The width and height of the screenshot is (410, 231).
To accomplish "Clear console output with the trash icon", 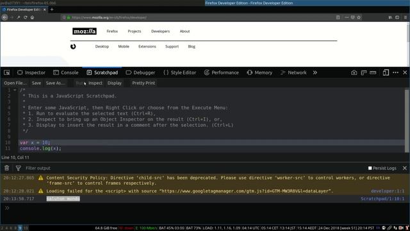I will tap(7, 168).
